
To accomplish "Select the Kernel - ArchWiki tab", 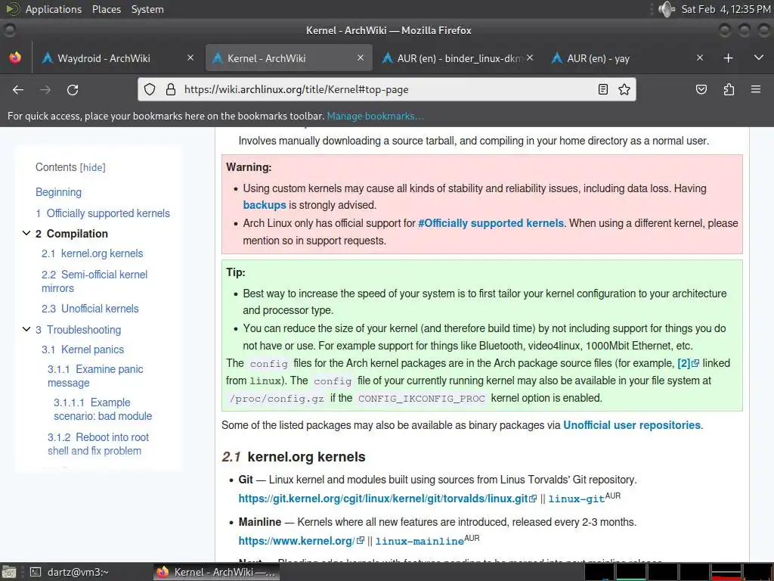I will pos(289,57).
